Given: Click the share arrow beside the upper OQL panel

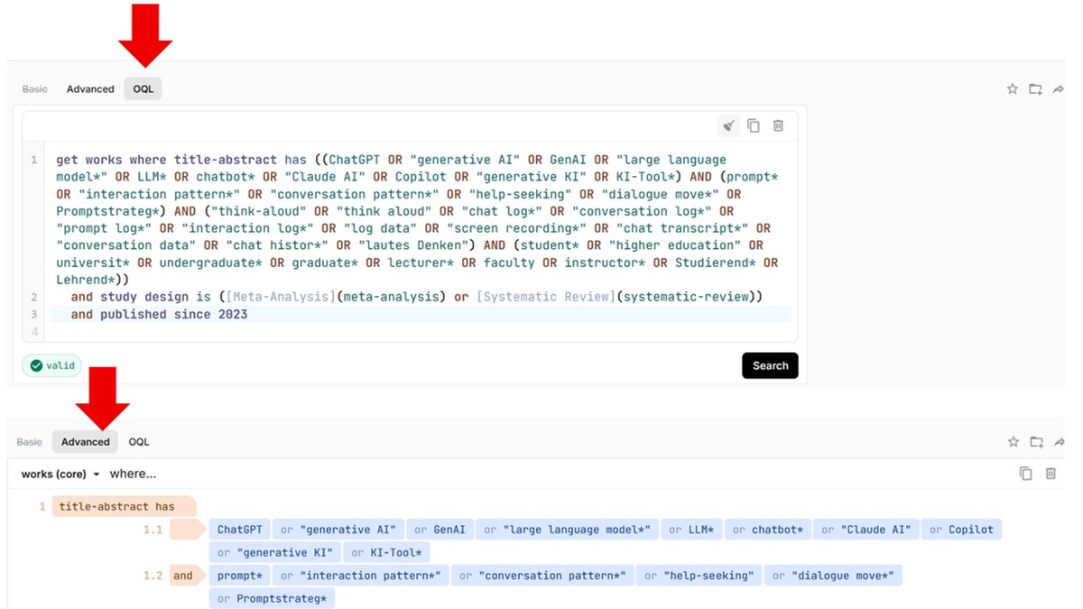Looking at the screenshot, I should coord(1059,88).
